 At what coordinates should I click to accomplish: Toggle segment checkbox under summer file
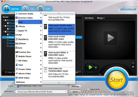tap(8, 34)
